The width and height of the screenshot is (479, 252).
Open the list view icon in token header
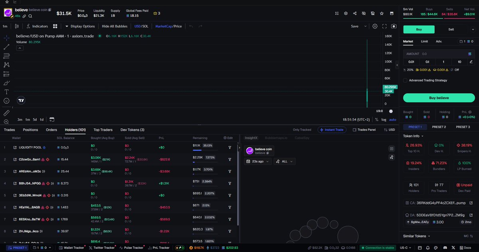coord(338,13)
